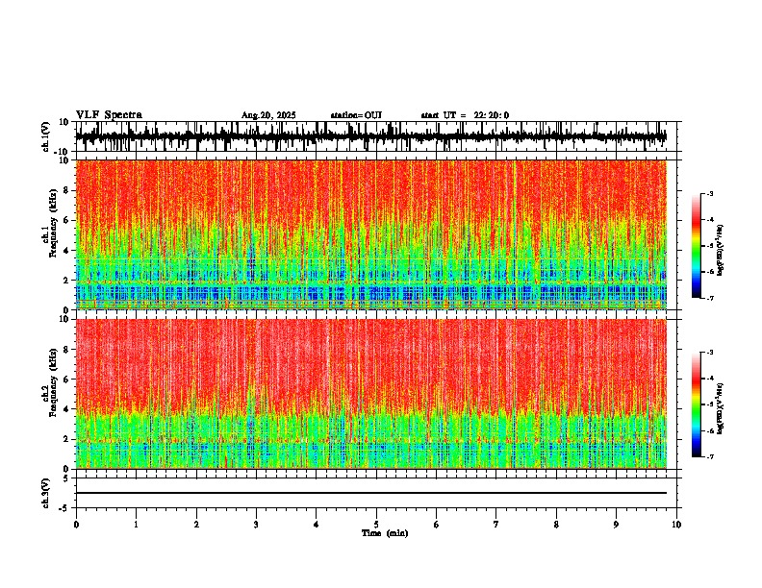Click the ch.2 spectrogram color bar
The height and width of the screenshot is (588, 762).
(697, 404)
